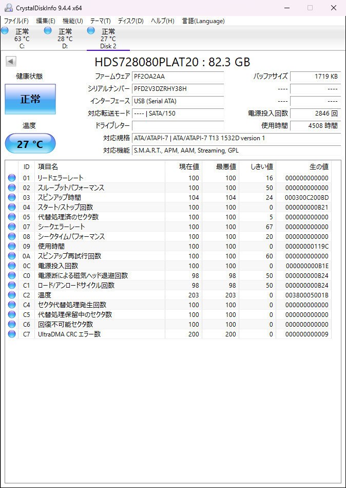This screenshot has height=488, width=346.
Task: Click status orb for スタート/ストップ回数 row
Action: (x=12, y=208)
